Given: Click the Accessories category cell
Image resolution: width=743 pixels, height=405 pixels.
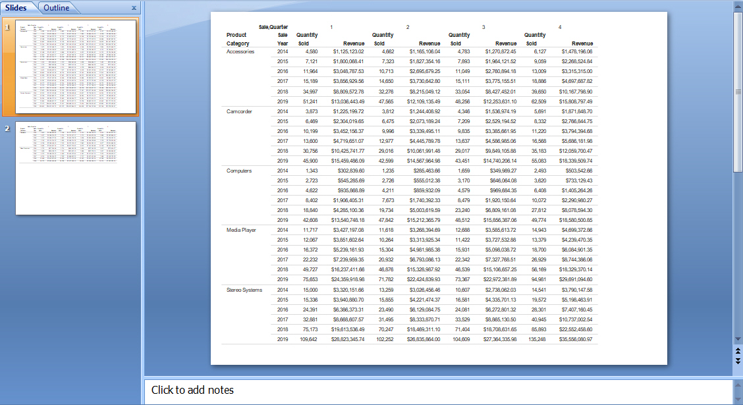Looking at the screenshot, I should pyautogui.click(x=240, y=51).
